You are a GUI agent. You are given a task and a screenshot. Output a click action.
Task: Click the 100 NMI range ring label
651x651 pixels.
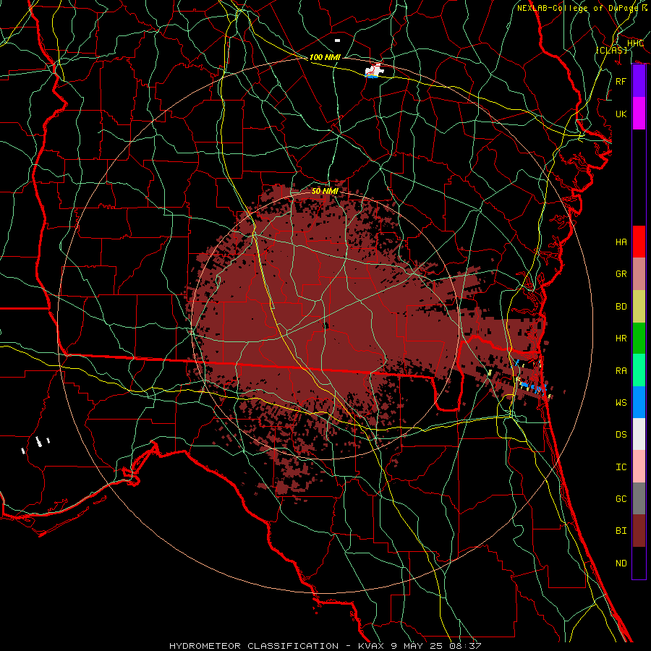click(325, 57)
